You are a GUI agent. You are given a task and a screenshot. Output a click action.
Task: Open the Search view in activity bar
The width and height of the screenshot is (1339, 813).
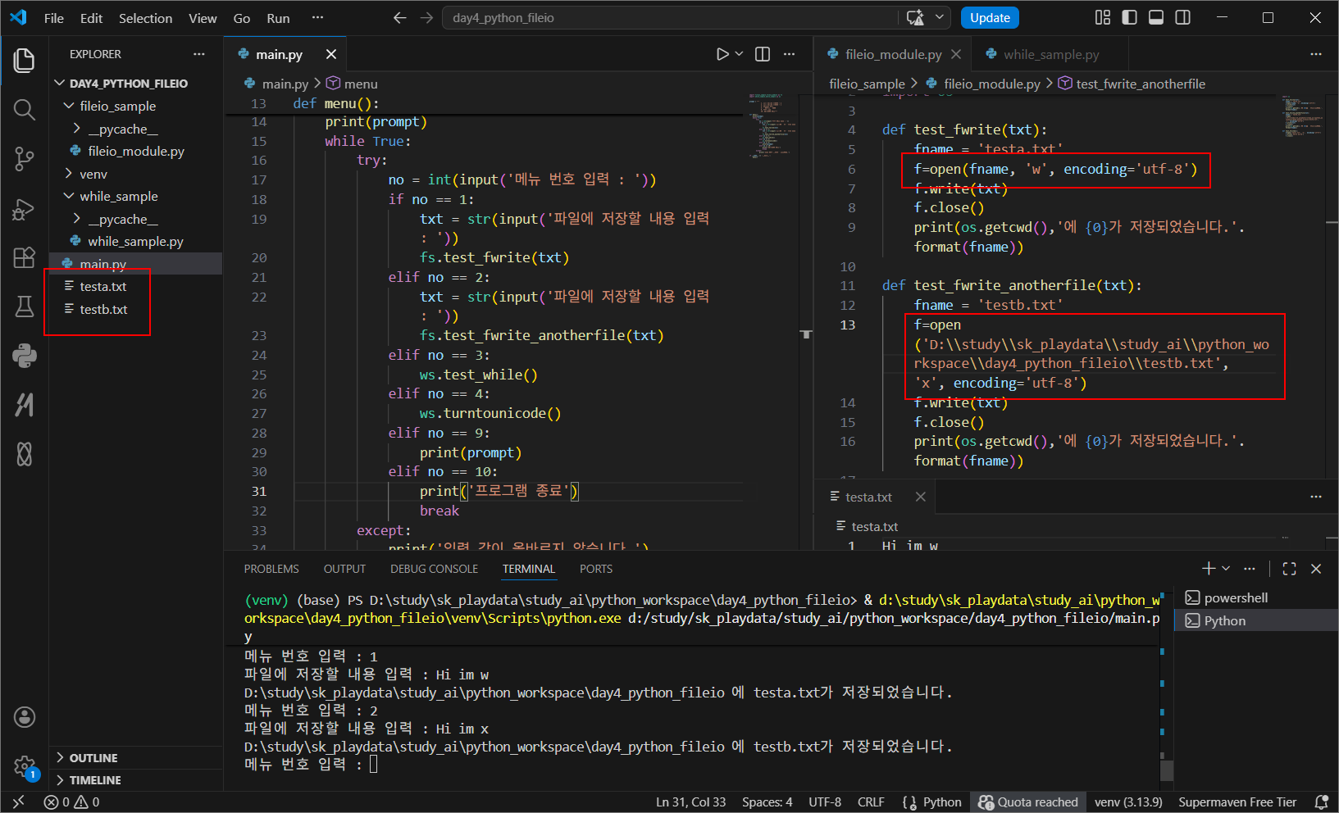pos(25,110)
